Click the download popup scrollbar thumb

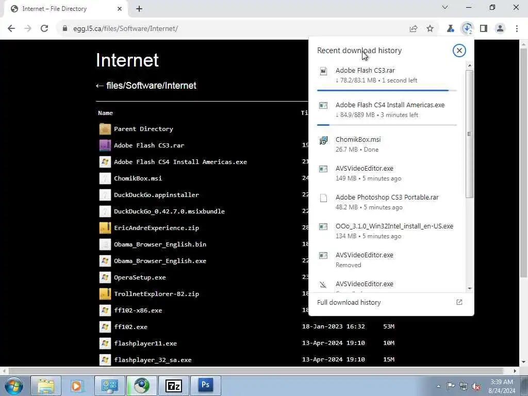(470, 134)
